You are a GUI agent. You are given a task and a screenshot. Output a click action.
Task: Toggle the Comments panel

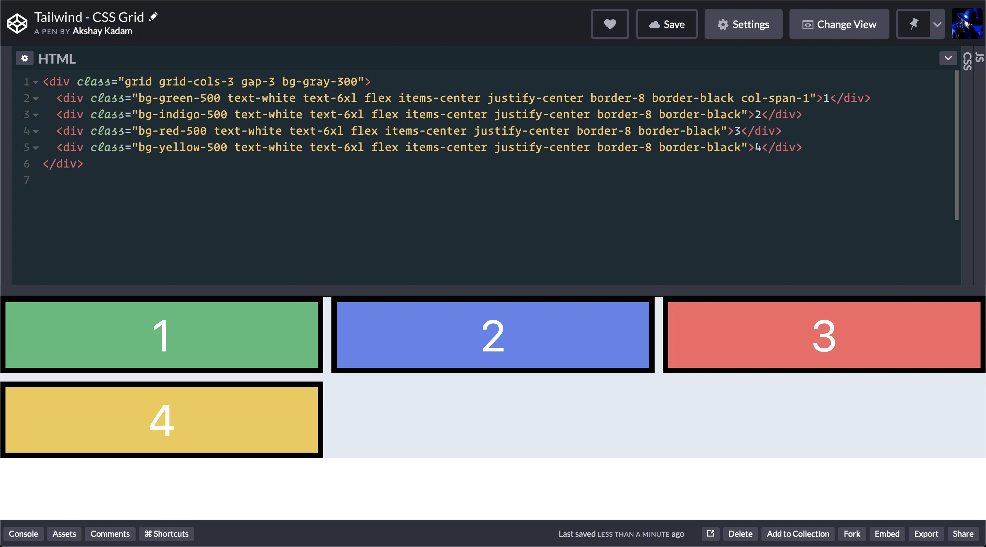click(x=110, y=534)
